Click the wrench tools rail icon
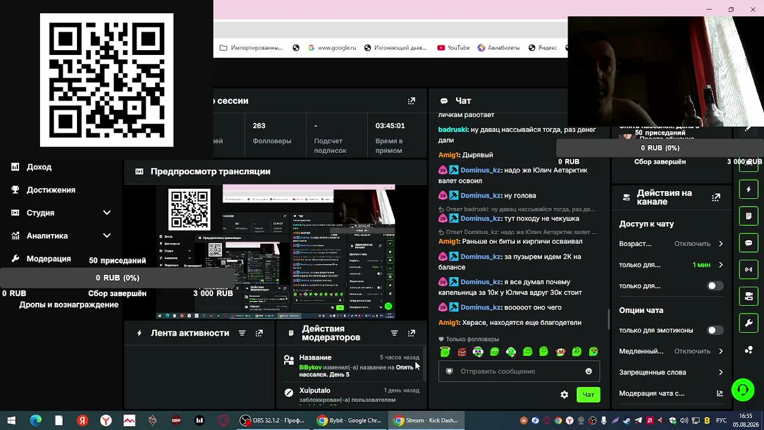 (x=748, y=323)
